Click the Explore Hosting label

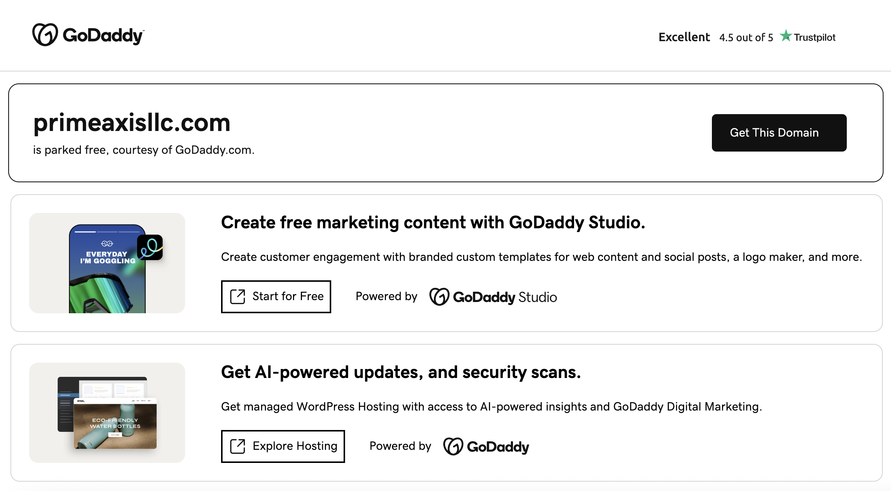(295, 446)
